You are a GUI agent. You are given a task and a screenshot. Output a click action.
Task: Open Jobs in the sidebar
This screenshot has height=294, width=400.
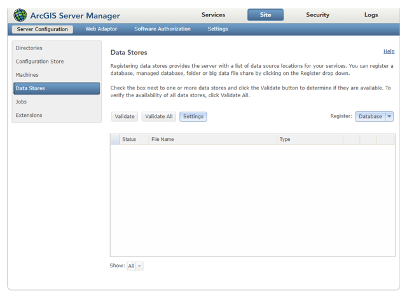tap(57, 102)
